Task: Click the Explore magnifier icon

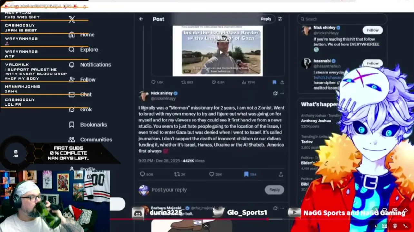Action: [x=72, y=50]
